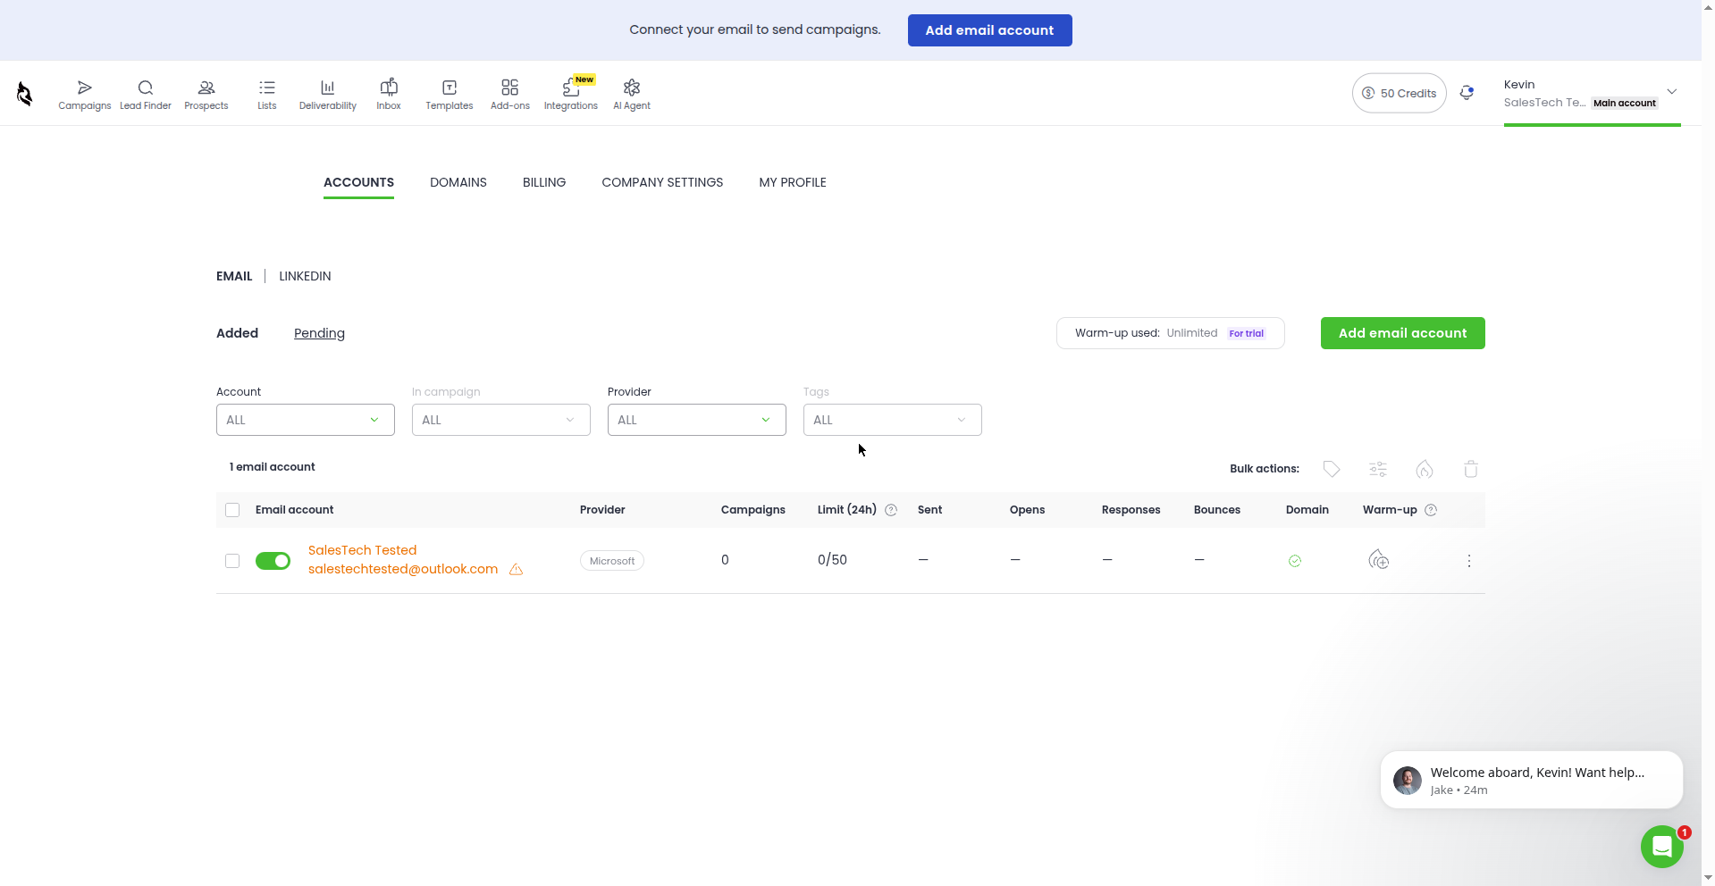Open the Limit (24h) help tooltip

[891, 510]
